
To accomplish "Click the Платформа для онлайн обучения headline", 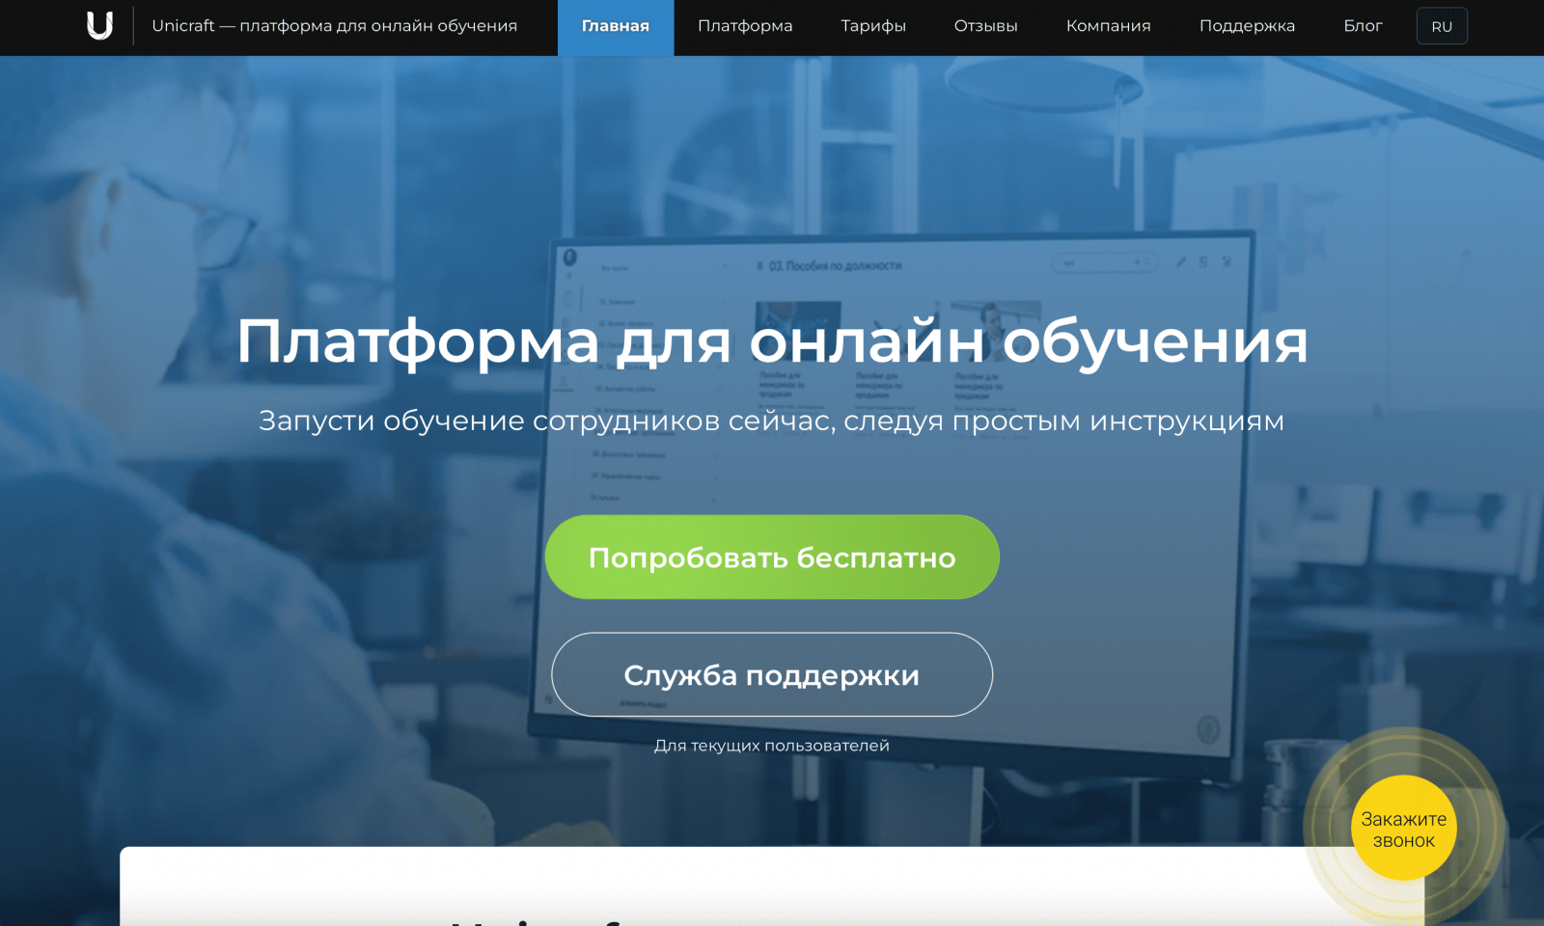I will pos(772,341).
